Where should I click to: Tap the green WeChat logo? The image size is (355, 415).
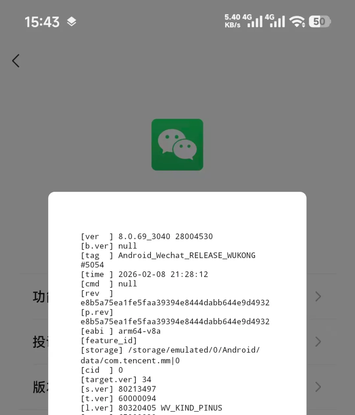177,144
